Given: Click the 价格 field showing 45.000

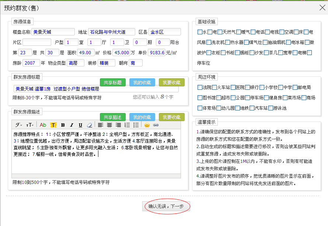Looking at the screenshot, I should coord(121,52).
